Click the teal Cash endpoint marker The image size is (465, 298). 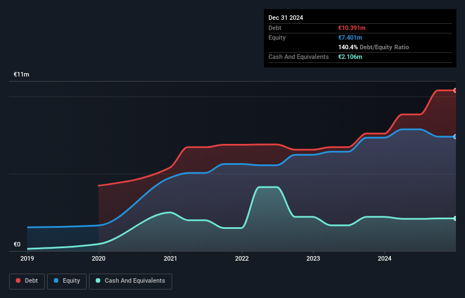pyautogui.click(x=455, y=219)
